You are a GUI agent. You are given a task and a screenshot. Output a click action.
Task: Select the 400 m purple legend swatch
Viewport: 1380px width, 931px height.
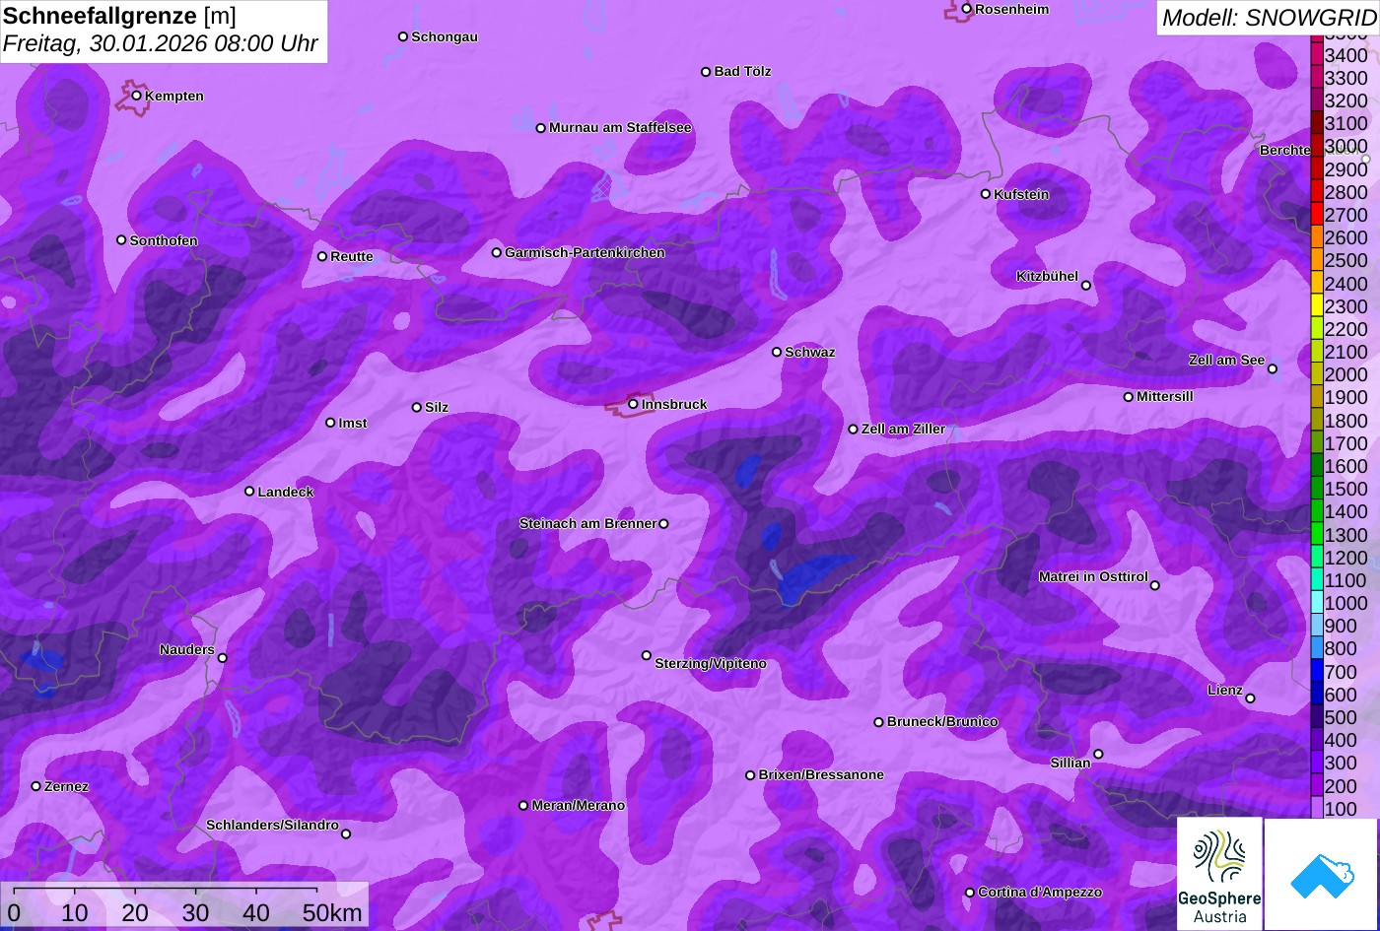coord(1317,740)
